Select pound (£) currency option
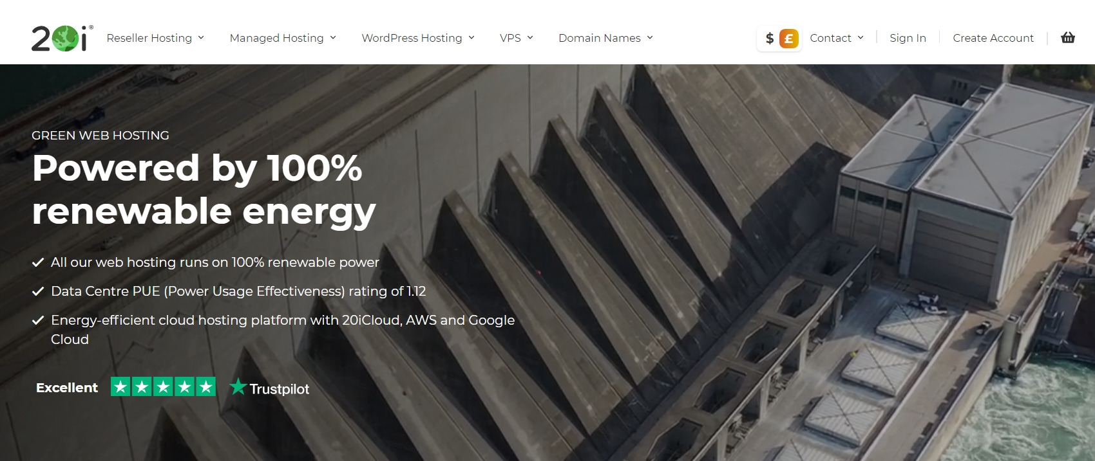1095x461 pixels. [788, 39]
